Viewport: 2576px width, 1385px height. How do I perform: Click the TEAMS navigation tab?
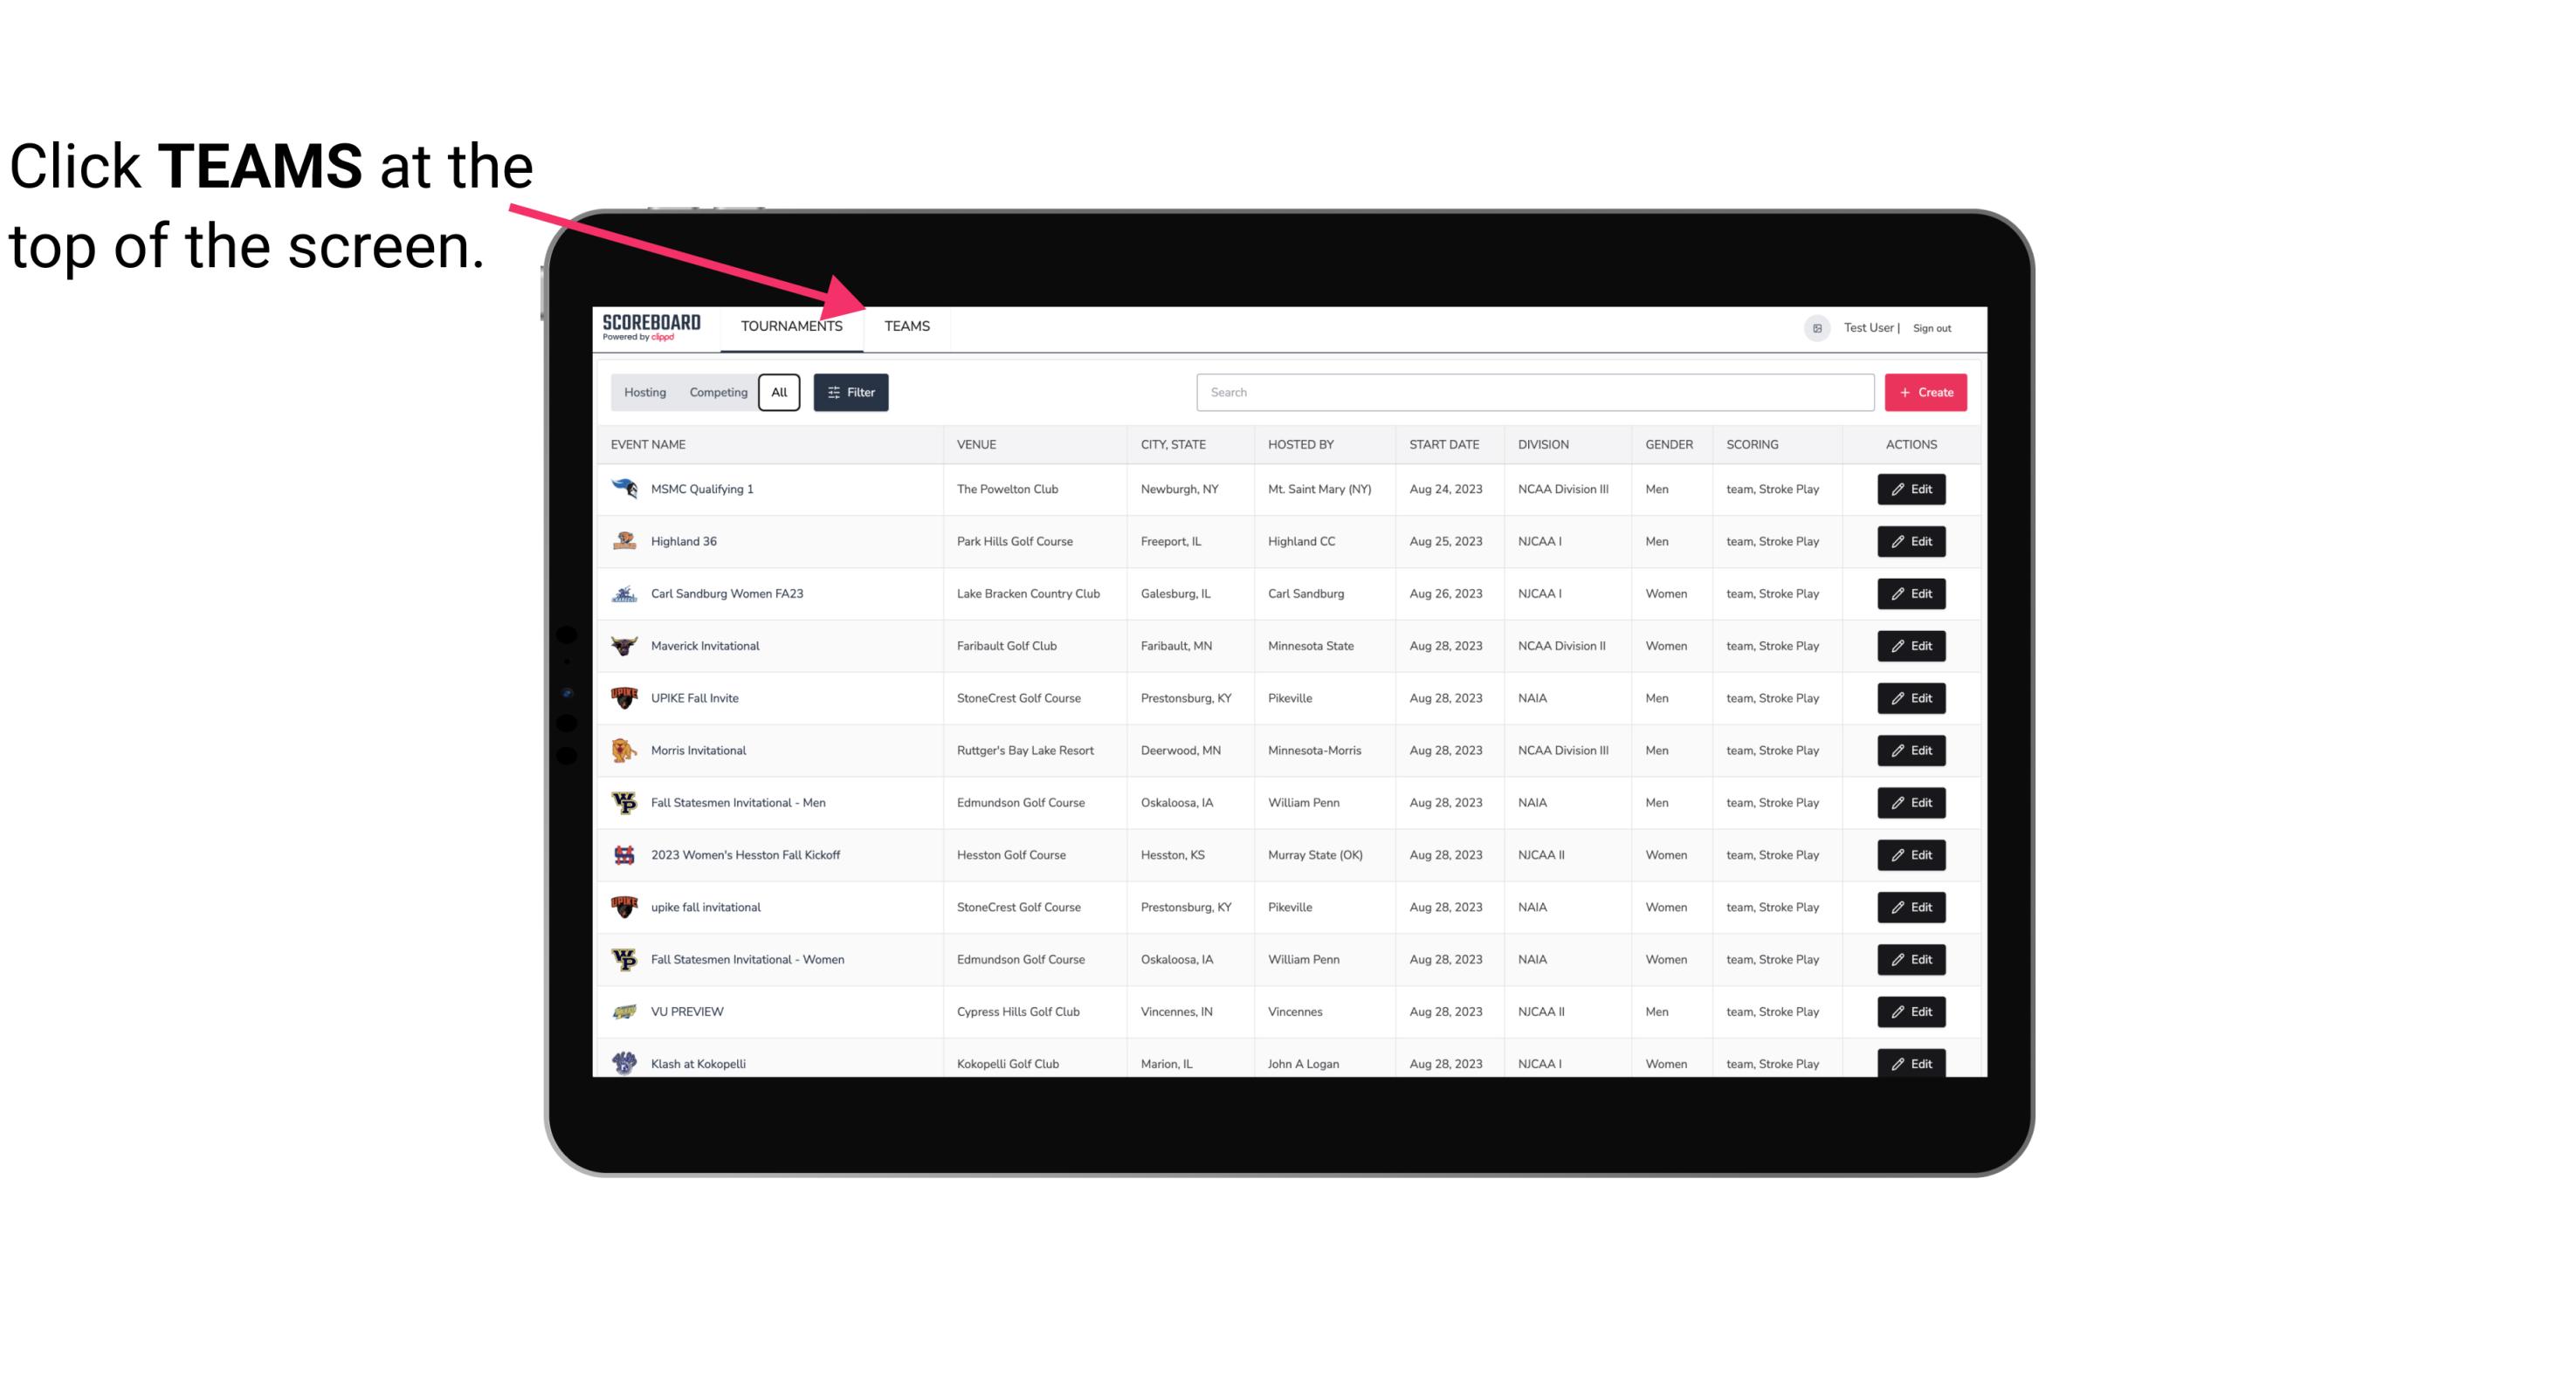pos(906,326)
